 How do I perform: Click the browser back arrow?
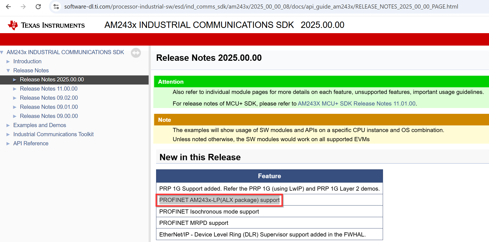pyautogui.click(x=8, y=7)
